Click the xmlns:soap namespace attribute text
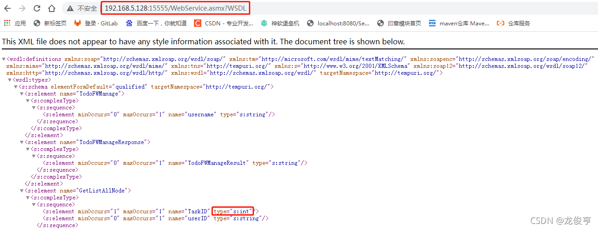The width and height of the screenshot is (598, 229). point(145,59)
